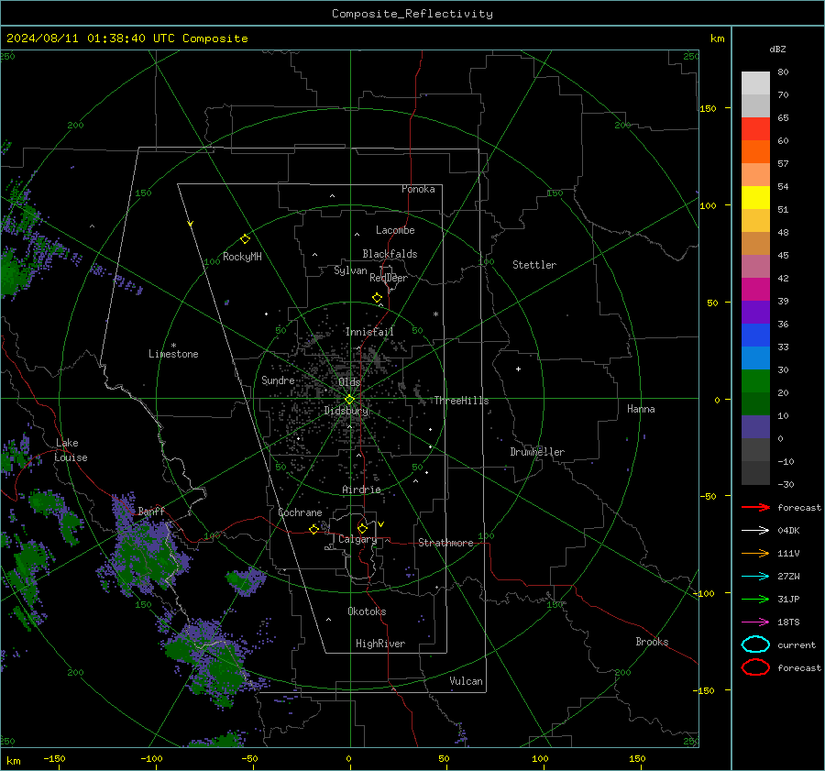The image size is (825, 771).
Task: Select the Olds label near the radar center
Action: tap(349, 382)
